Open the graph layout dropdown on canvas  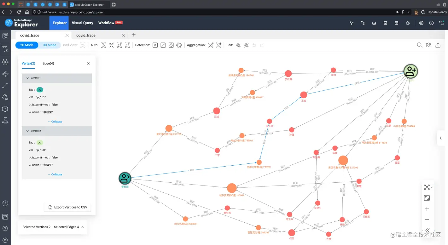[428, 187]
